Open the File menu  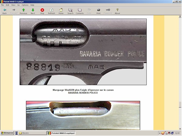(2, 5)
